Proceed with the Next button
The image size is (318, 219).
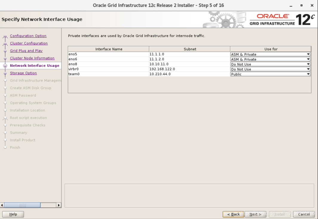pos(255,214)
